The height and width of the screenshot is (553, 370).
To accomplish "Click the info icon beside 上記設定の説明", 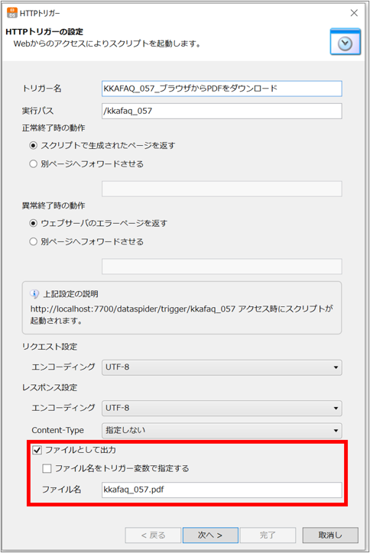I will pos(34,293).
